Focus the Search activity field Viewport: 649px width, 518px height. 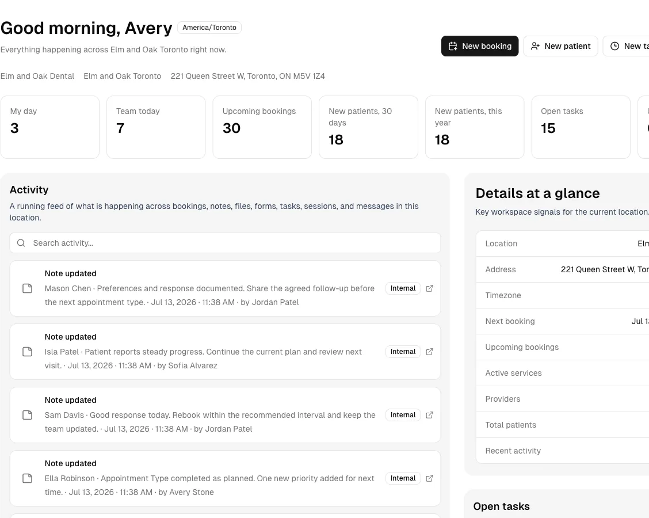point(225,243)
